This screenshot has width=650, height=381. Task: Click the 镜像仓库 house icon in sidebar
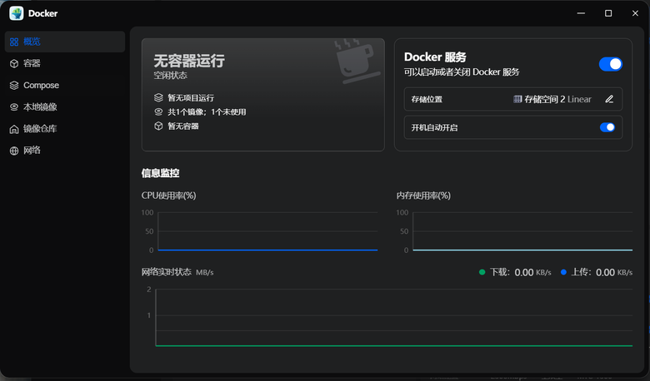coord(14,129)
